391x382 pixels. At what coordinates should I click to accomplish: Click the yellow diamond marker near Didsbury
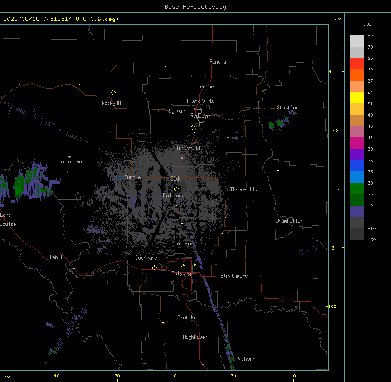[176, 189]
